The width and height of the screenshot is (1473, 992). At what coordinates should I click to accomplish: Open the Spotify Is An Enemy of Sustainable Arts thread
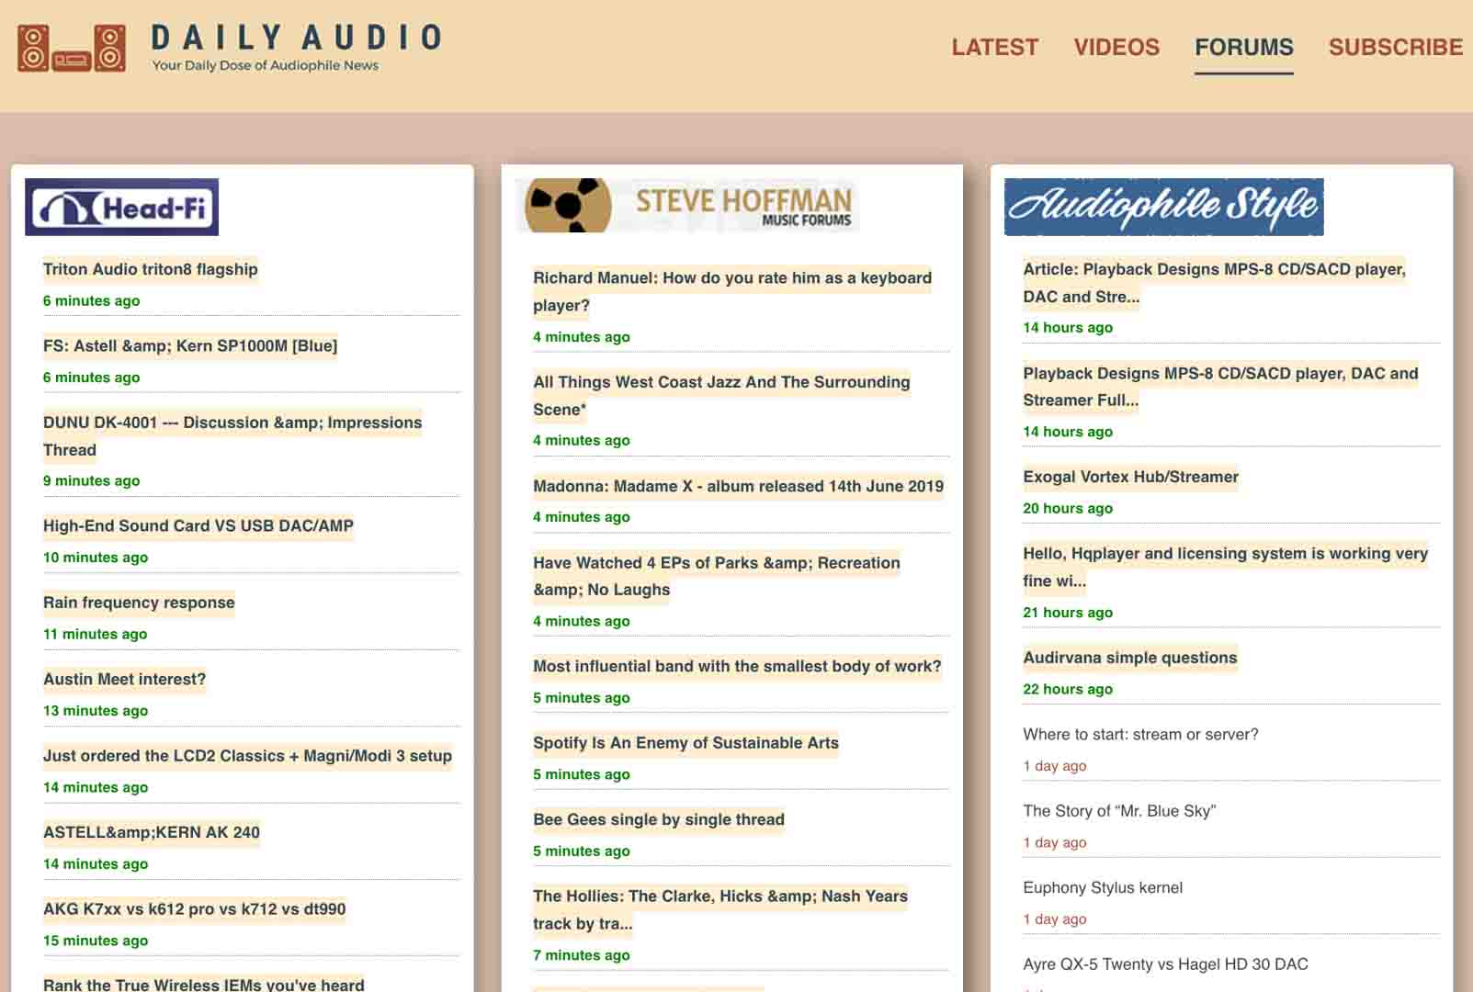686,743
